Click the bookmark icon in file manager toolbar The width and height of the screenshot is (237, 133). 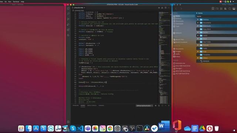(213, 8)
